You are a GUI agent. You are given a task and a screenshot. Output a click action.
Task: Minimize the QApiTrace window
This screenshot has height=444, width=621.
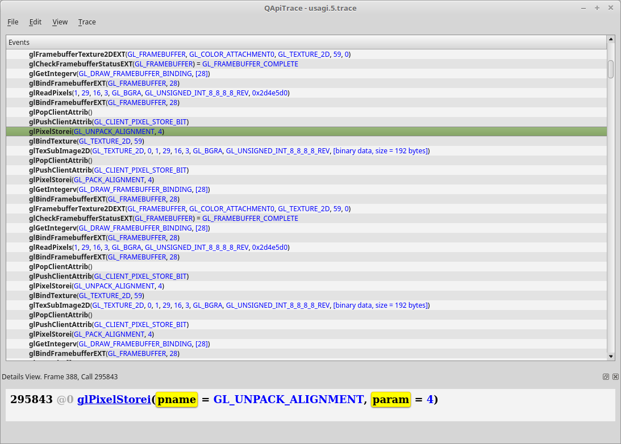pos(584,8)
